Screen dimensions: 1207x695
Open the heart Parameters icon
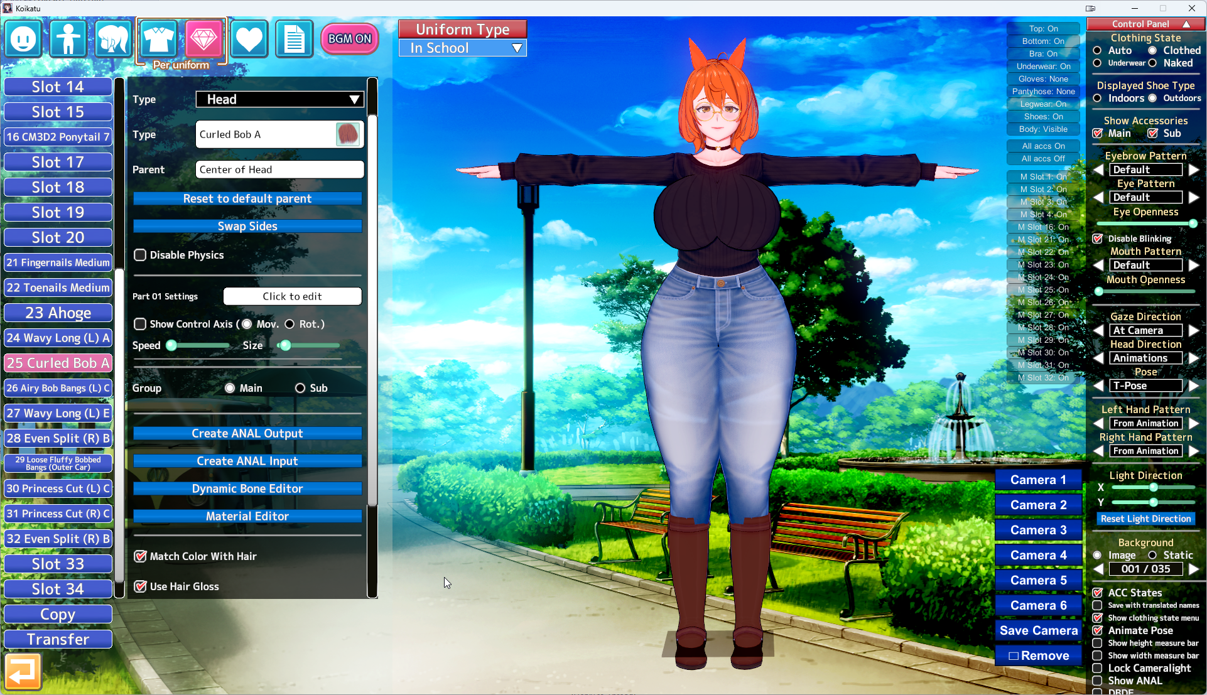point(249,39)
